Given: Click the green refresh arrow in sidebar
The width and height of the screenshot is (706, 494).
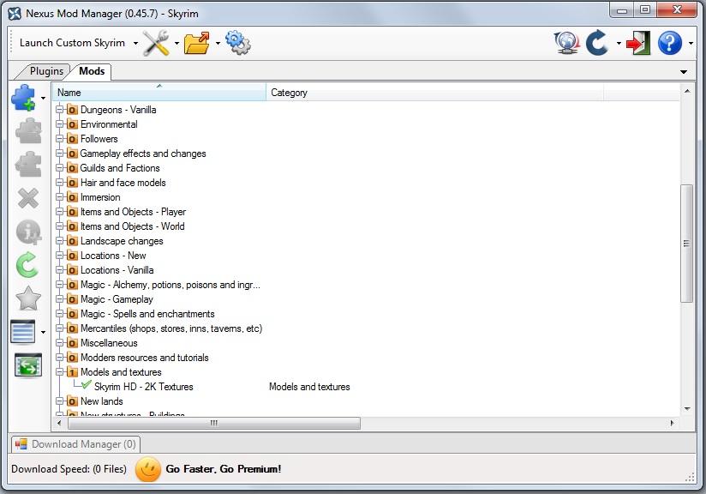Looking at the screenshot, I should click(x=27, y=264).
